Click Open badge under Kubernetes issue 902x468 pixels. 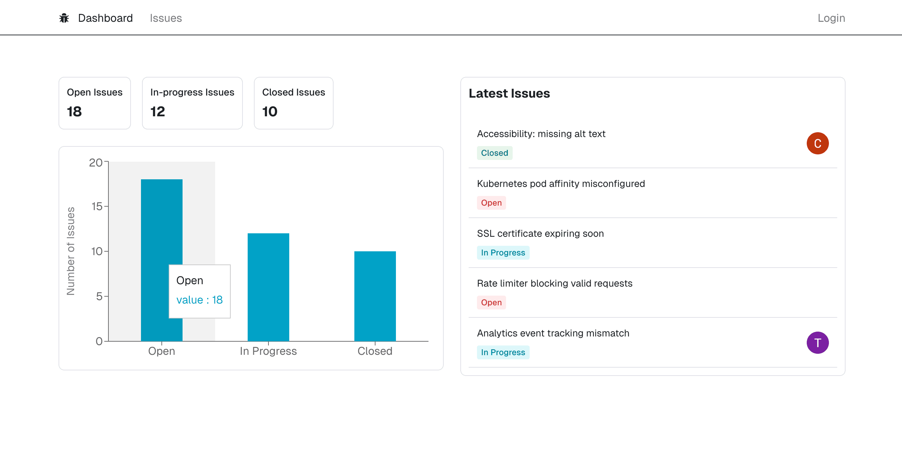point(491,202)
